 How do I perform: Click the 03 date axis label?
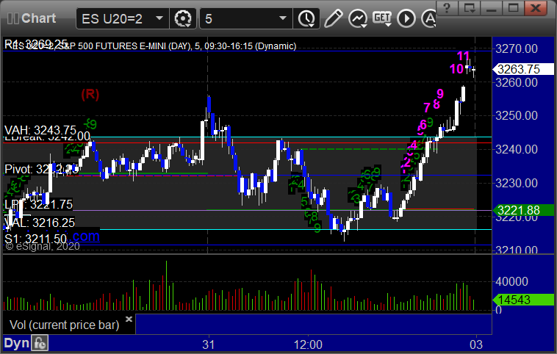pyautogui.click(x=476, y=344)
